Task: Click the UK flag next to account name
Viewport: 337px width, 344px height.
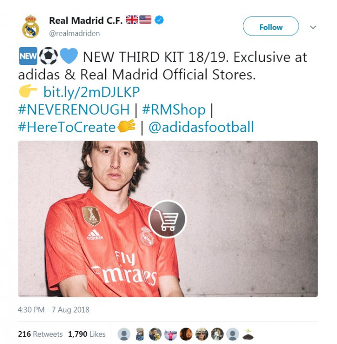Action: point(132,20)
